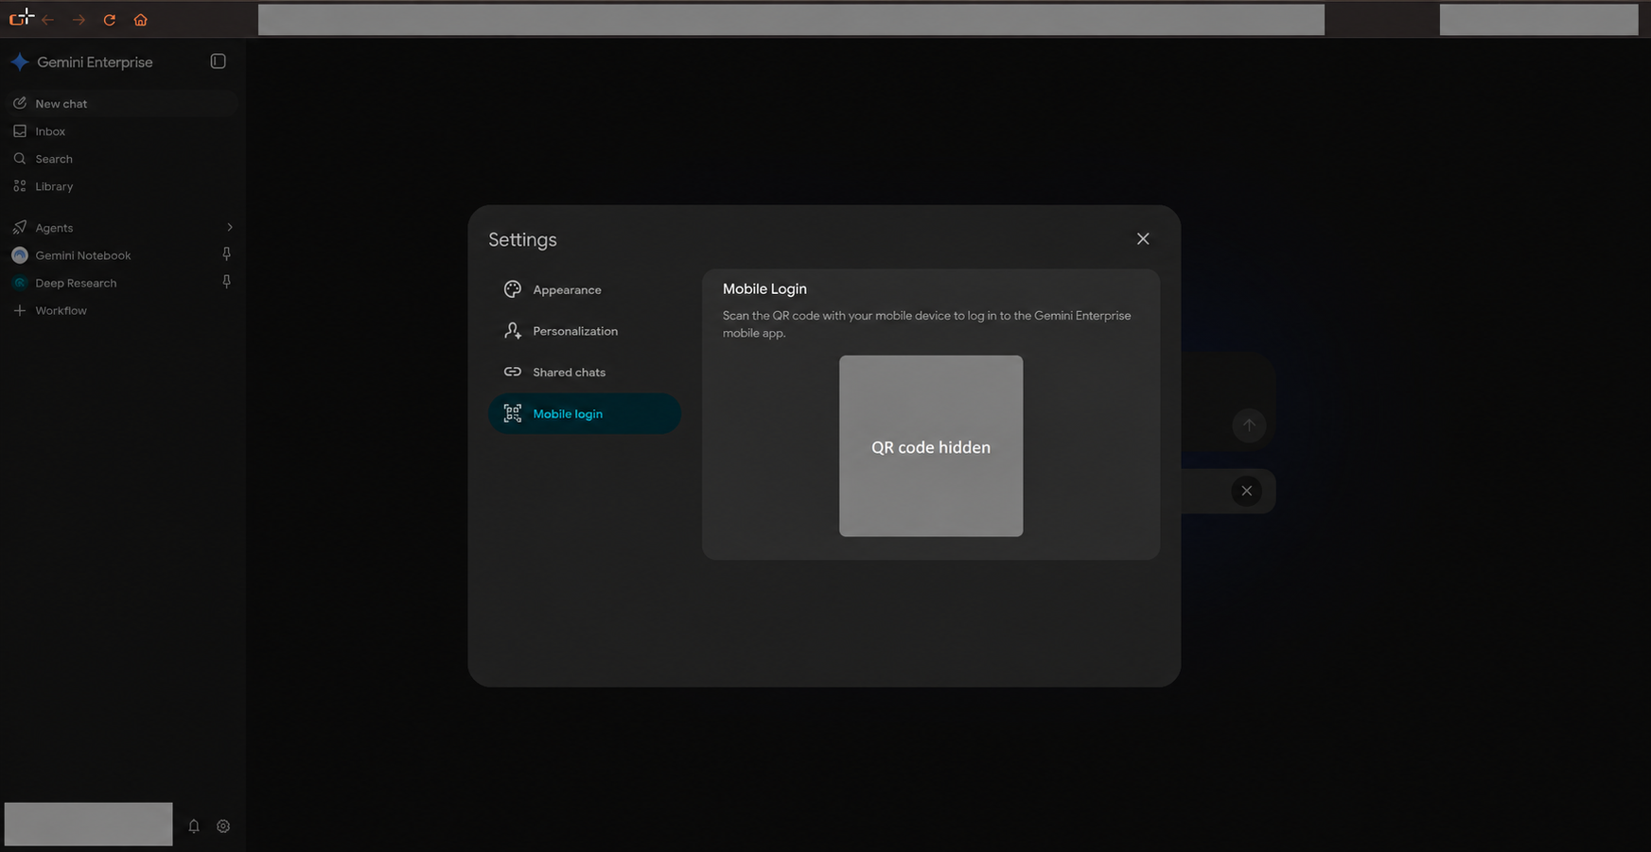Click the Settings dialog title
Screen dimensions: 1651x852
pos(522,240)
